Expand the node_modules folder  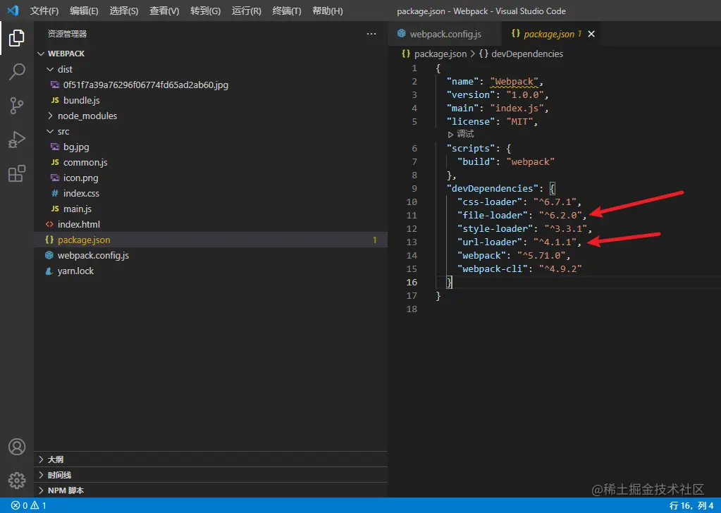[x=50, y=116]
